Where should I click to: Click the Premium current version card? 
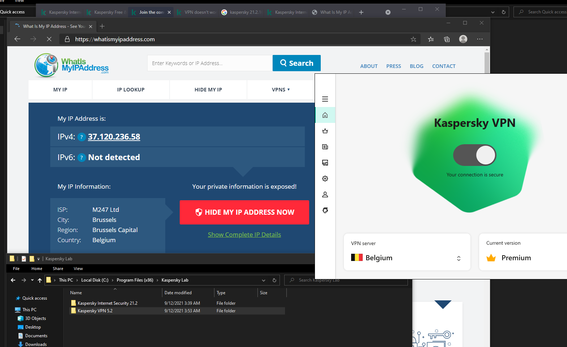(x=523, y=252)
